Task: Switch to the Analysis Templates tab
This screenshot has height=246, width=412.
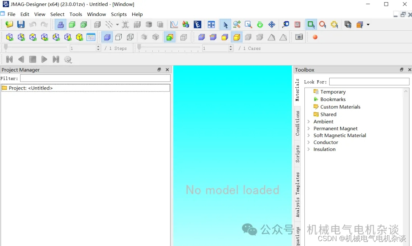Action: tap(298, 195)
